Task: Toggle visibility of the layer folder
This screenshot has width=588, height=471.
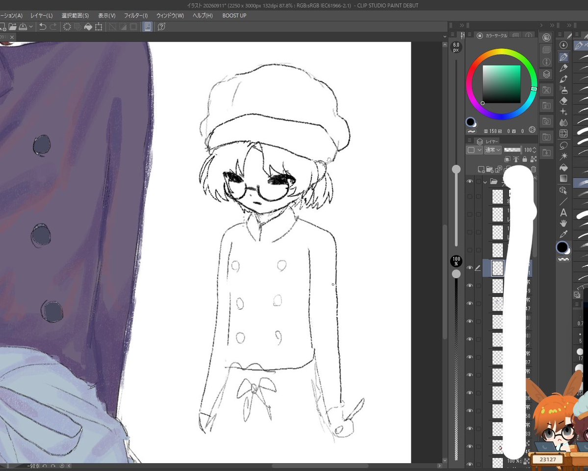Action: (x=469, y=181)
